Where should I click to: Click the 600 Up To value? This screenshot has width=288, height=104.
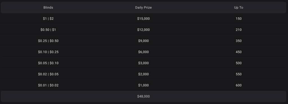[x=238, y=85]
